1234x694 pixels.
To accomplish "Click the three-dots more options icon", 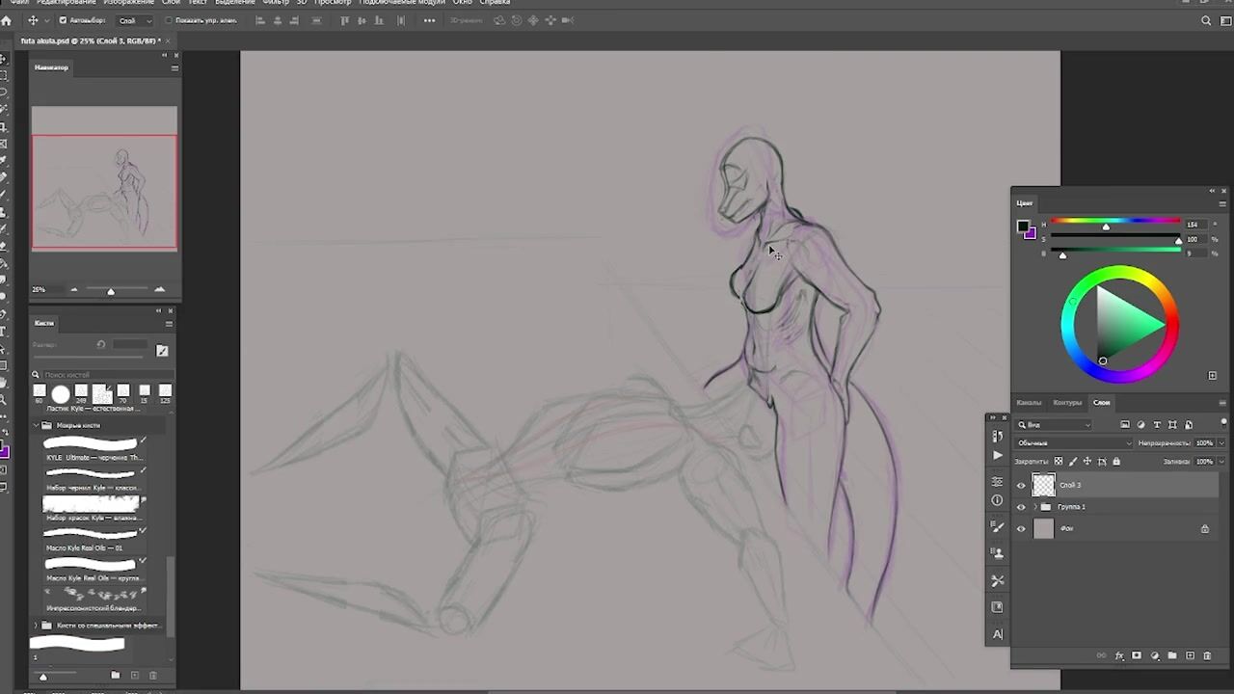I will point(429,20).
